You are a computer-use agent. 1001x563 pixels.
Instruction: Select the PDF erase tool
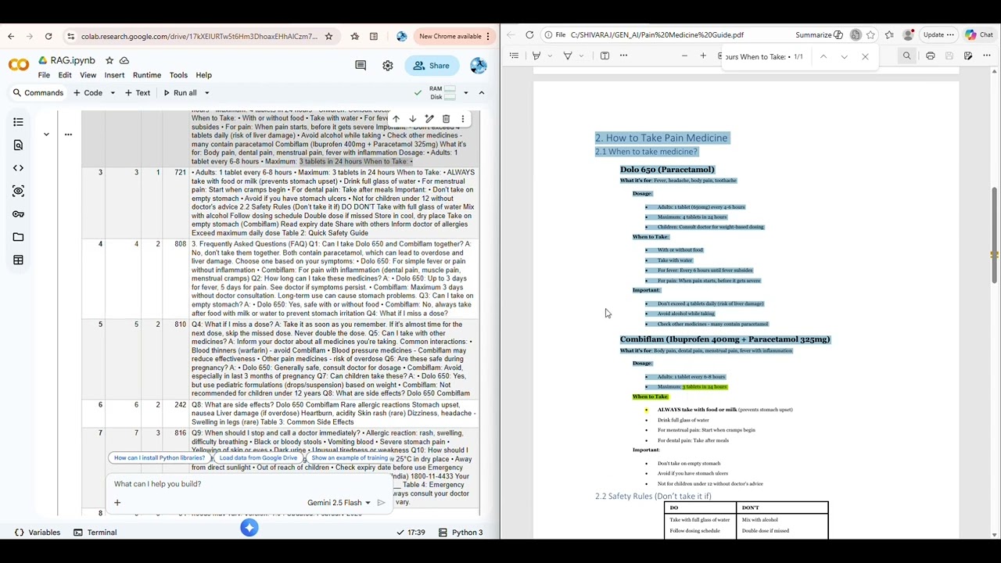(x=568, y=56)
